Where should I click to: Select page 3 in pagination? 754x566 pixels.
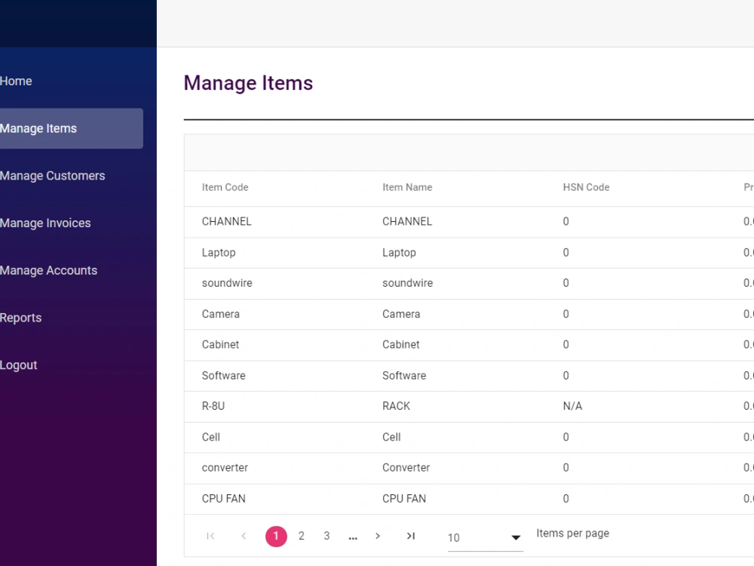point(327,536)
